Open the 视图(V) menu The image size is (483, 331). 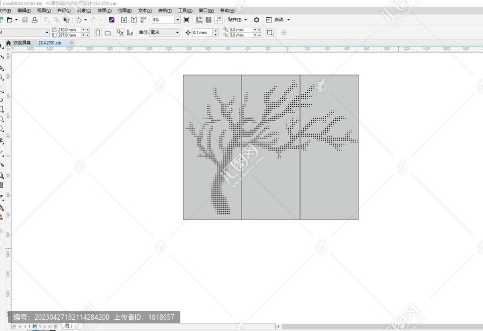pyautogui.click(x=44, y=11)
